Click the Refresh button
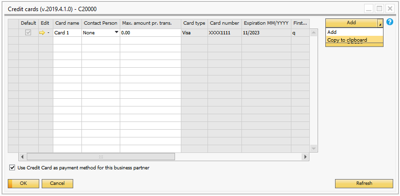 [x=364, y=183]
